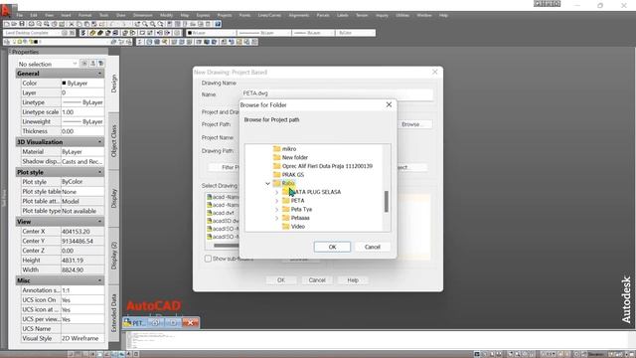
Task: Open the File menu
Action: (x=20, y=15)
